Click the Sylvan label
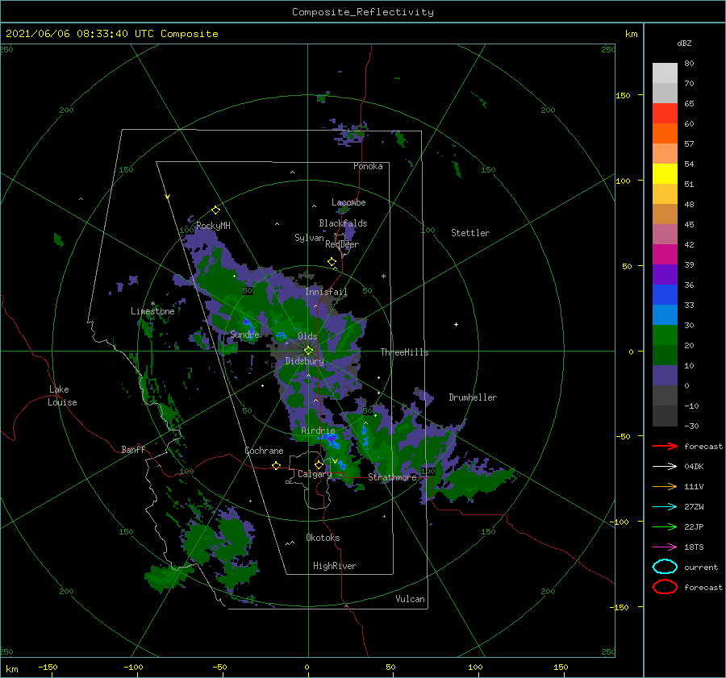726x678 pixels. (x=309, y=238)
